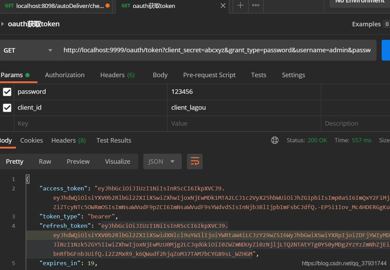This screenshot has width=390, height=270.
Task: Click the empty Description parameter field
Action: click(356, 124)
